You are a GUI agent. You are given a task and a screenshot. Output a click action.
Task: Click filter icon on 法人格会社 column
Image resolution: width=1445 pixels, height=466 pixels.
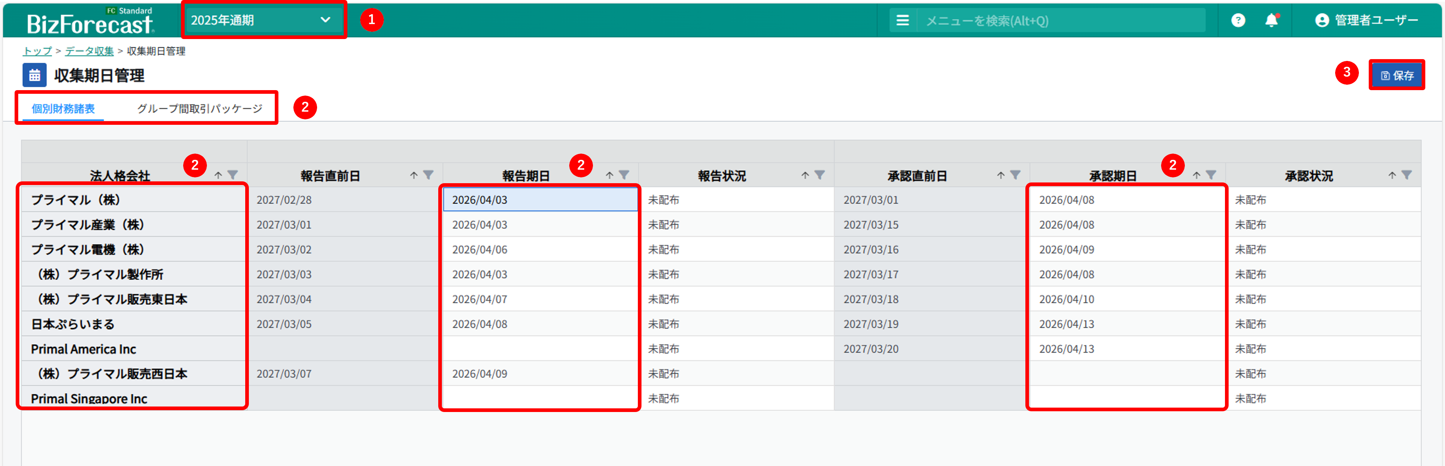tap(233, 175)
